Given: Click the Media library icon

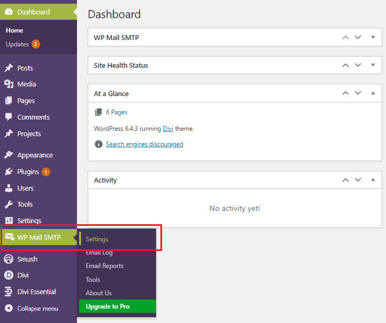Looking at the screenshot, I should pos(9,84).
